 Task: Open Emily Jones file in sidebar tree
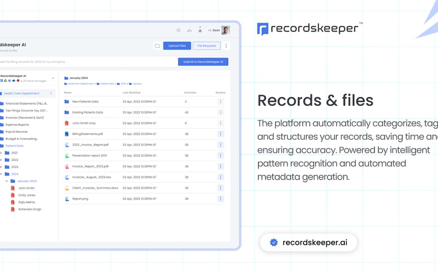tap(26, 195)
